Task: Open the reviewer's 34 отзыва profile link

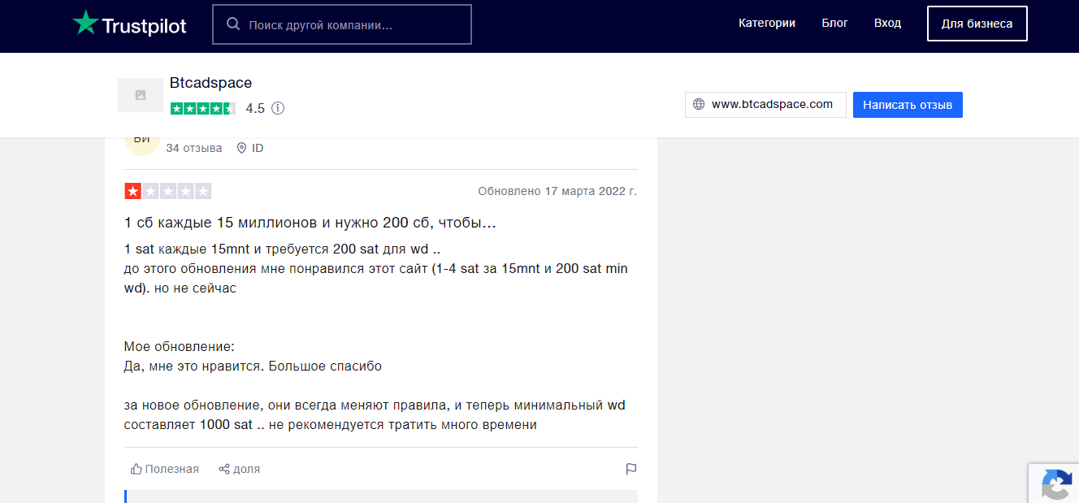Action: pyautogui.click(x=193, y=148)
